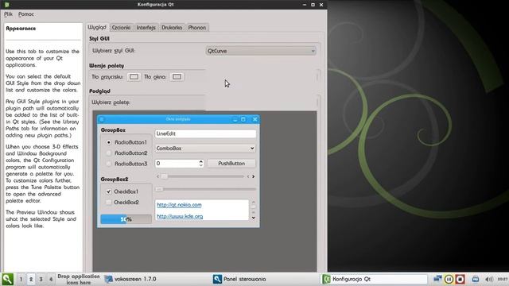This screenshot has width=509, height=286.
Task: Switch to the Czcionki tab
Action: pyautogui.click(x=121, y=28)
